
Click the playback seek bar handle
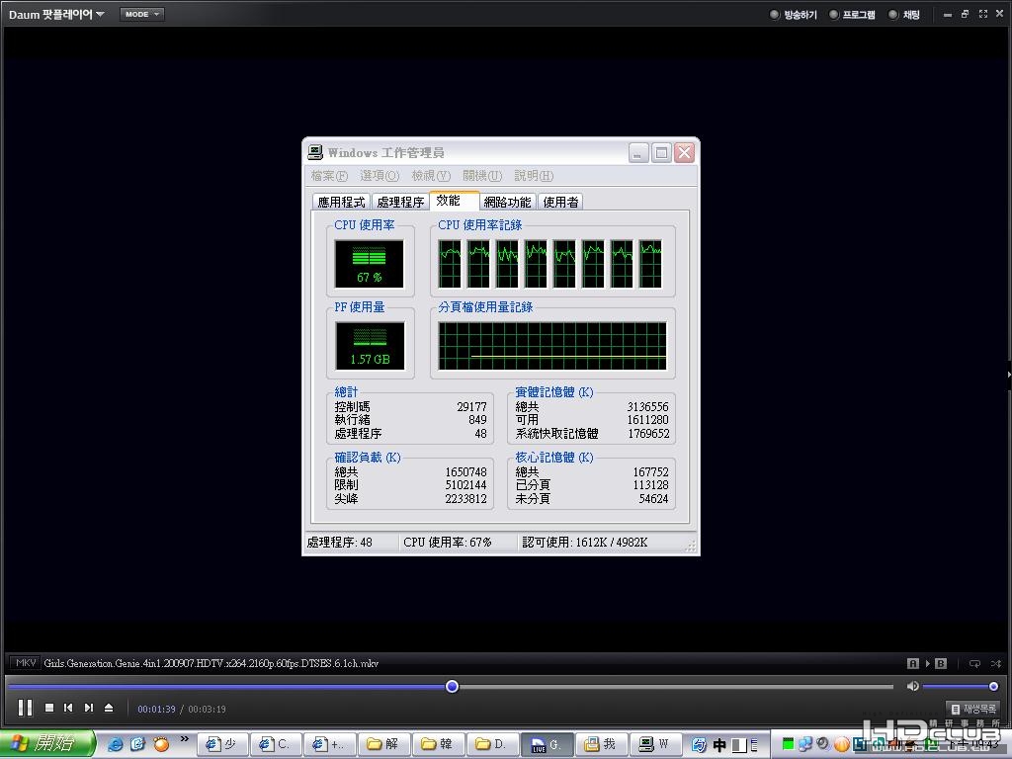[x=453, y=686]
